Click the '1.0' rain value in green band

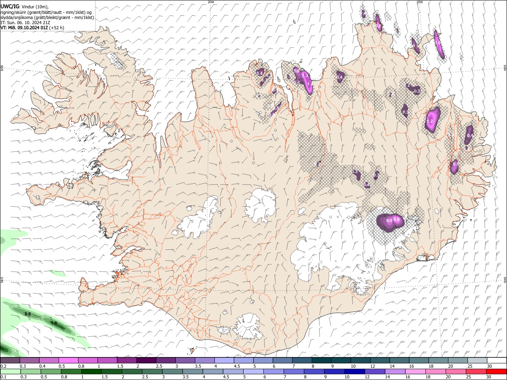54,323
